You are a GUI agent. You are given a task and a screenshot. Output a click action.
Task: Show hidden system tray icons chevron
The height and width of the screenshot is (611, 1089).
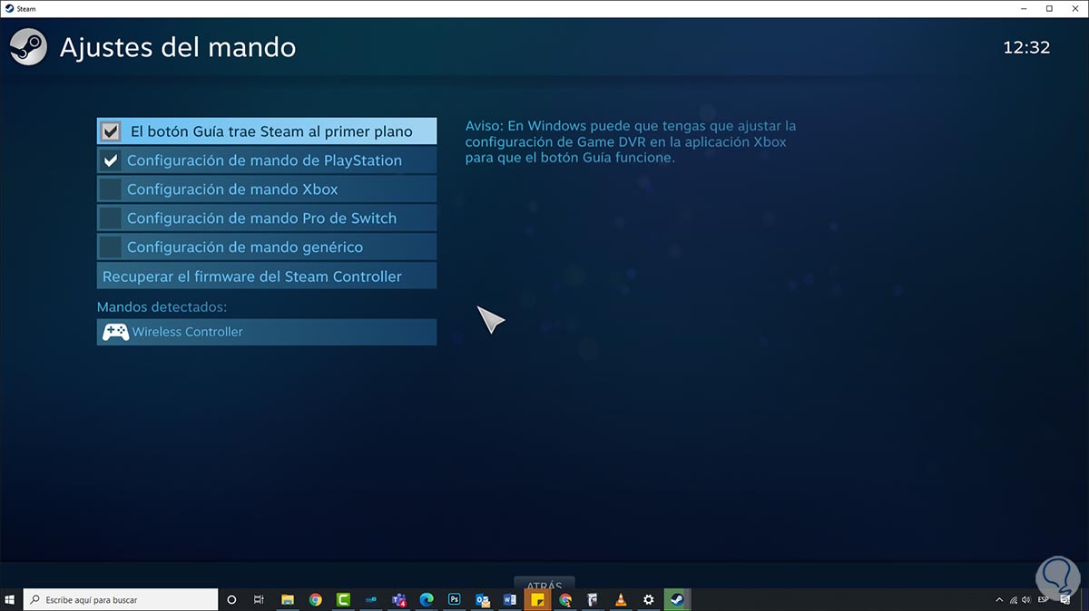pos(999,600)
